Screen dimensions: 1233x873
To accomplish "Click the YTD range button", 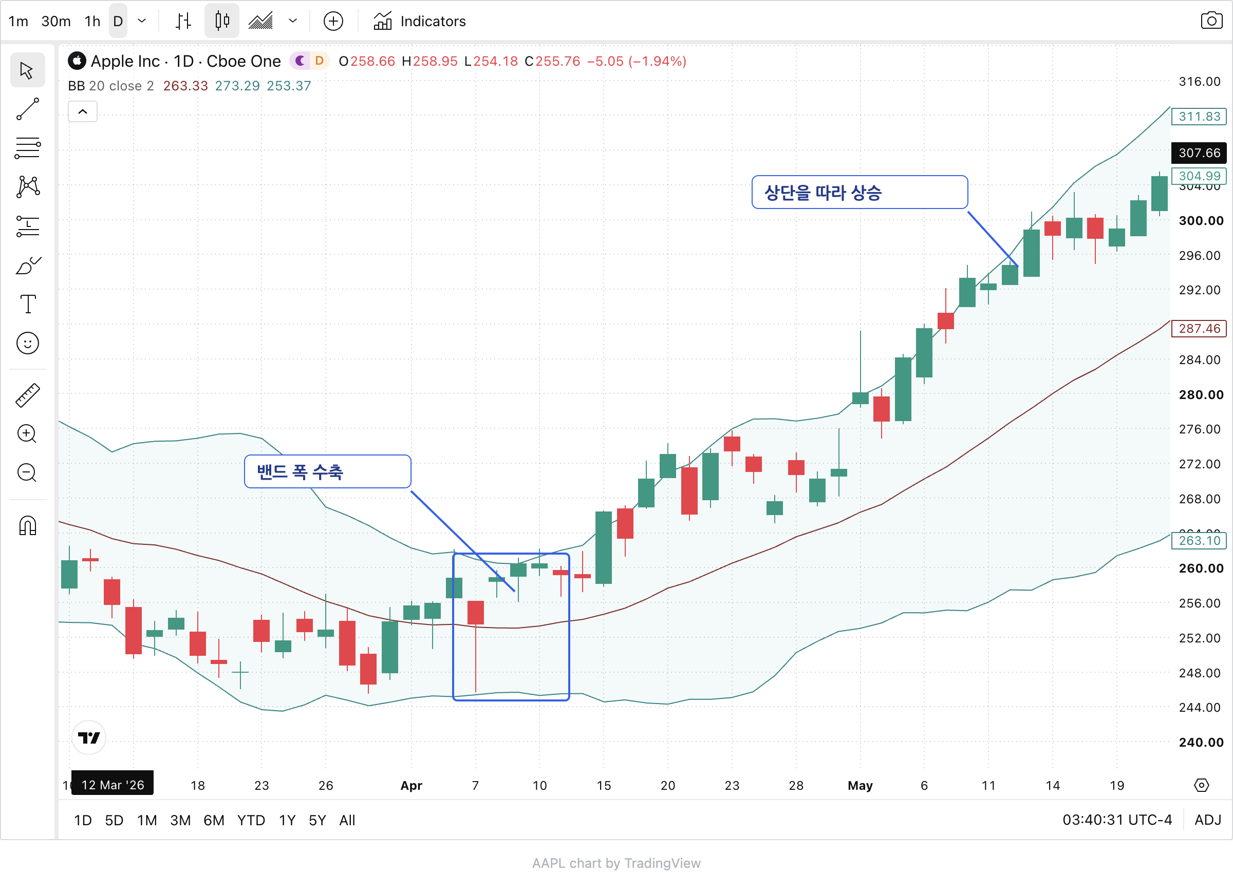I will 251,820.
